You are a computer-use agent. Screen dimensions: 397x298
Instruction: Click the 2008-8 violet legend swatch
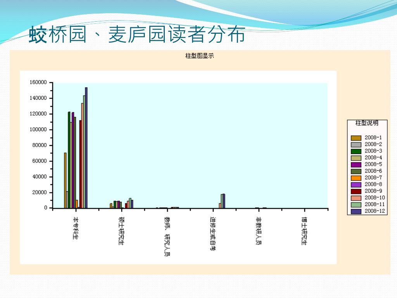pos(356,185)
